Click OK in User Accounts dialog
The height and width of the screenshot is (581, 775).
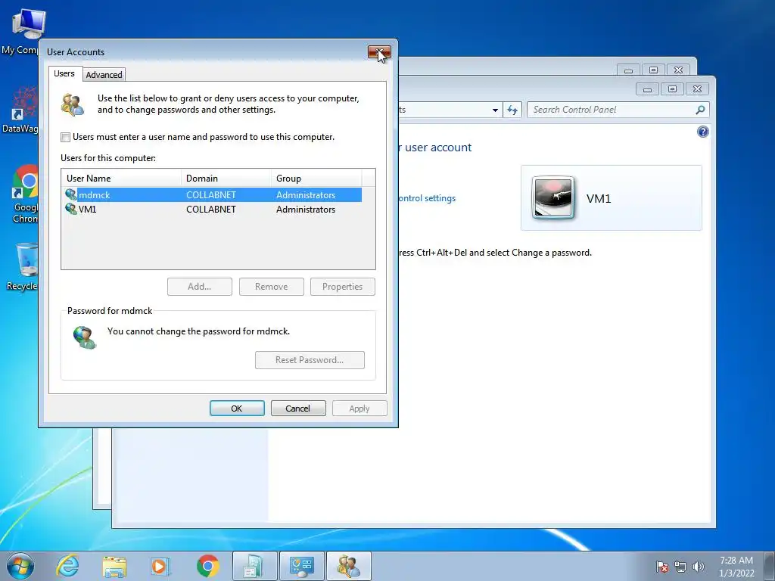tap(237, 409)
